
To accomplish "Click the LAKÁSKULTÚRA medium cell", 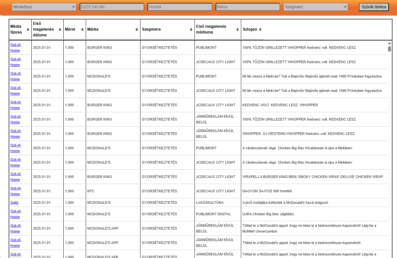I will 210,203.
